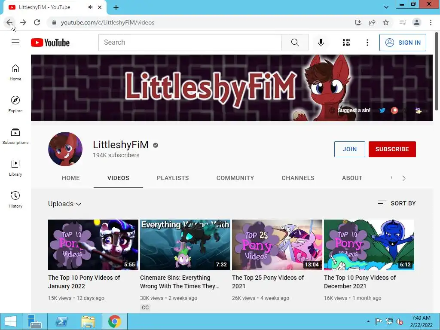Open YouTube hamburger guide menu
Viewport: 440px width, 330px height.
click(x=15, y=43)
